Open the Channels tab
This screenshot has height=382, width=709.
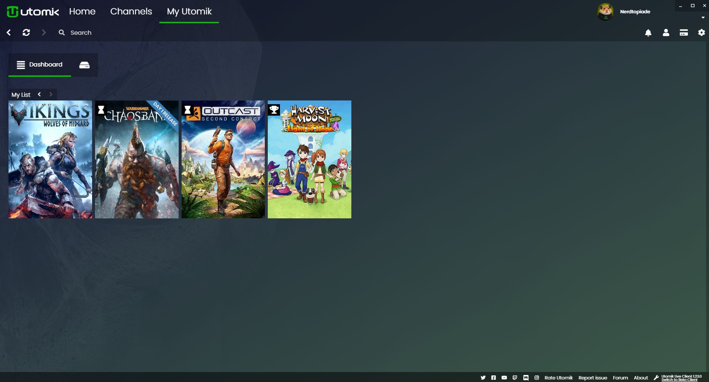[131, 11]
